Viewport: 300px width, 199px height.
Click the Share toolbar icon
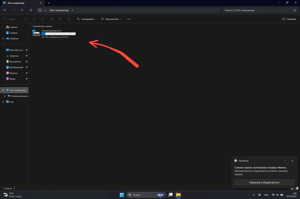(60, 19)
